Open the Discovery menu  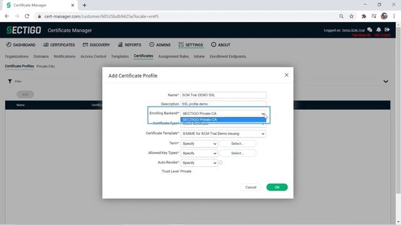point(96,44)
